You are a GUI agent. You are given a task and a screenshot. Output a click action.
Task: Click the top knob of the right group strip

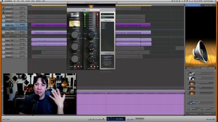[x=91, y=35]
